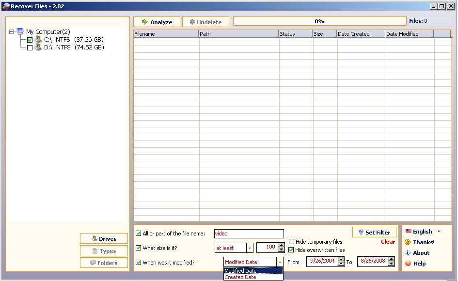Open the Drives panel
Image resolution: width=458 pixels, height=281 pixels.
point(103,238)
